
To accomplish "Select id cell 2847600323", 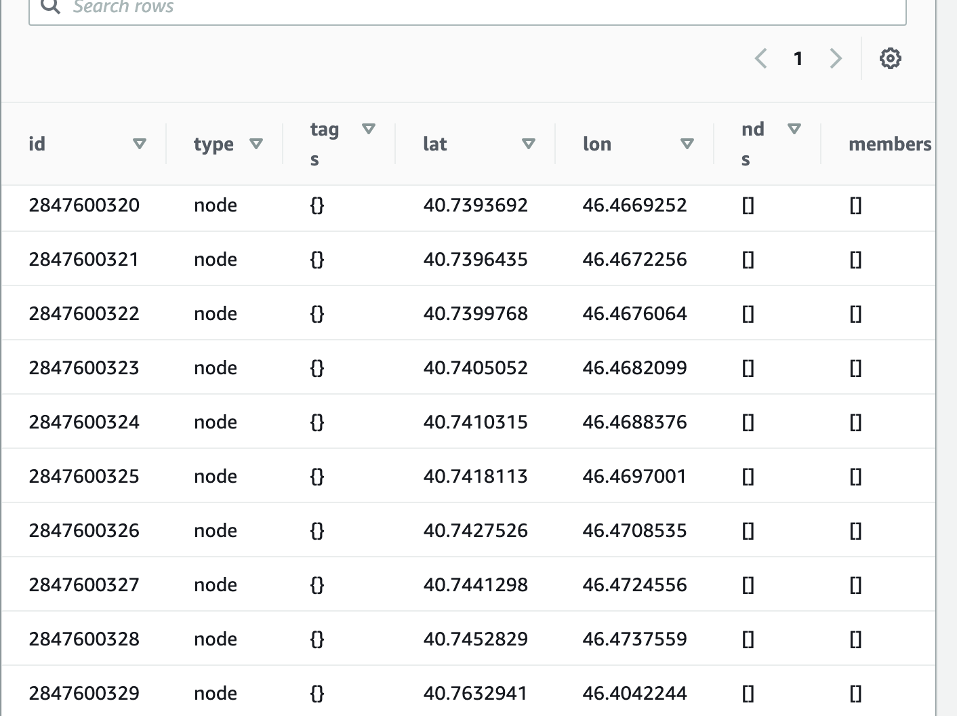I will pyautogui.click(x=84, y=367).
